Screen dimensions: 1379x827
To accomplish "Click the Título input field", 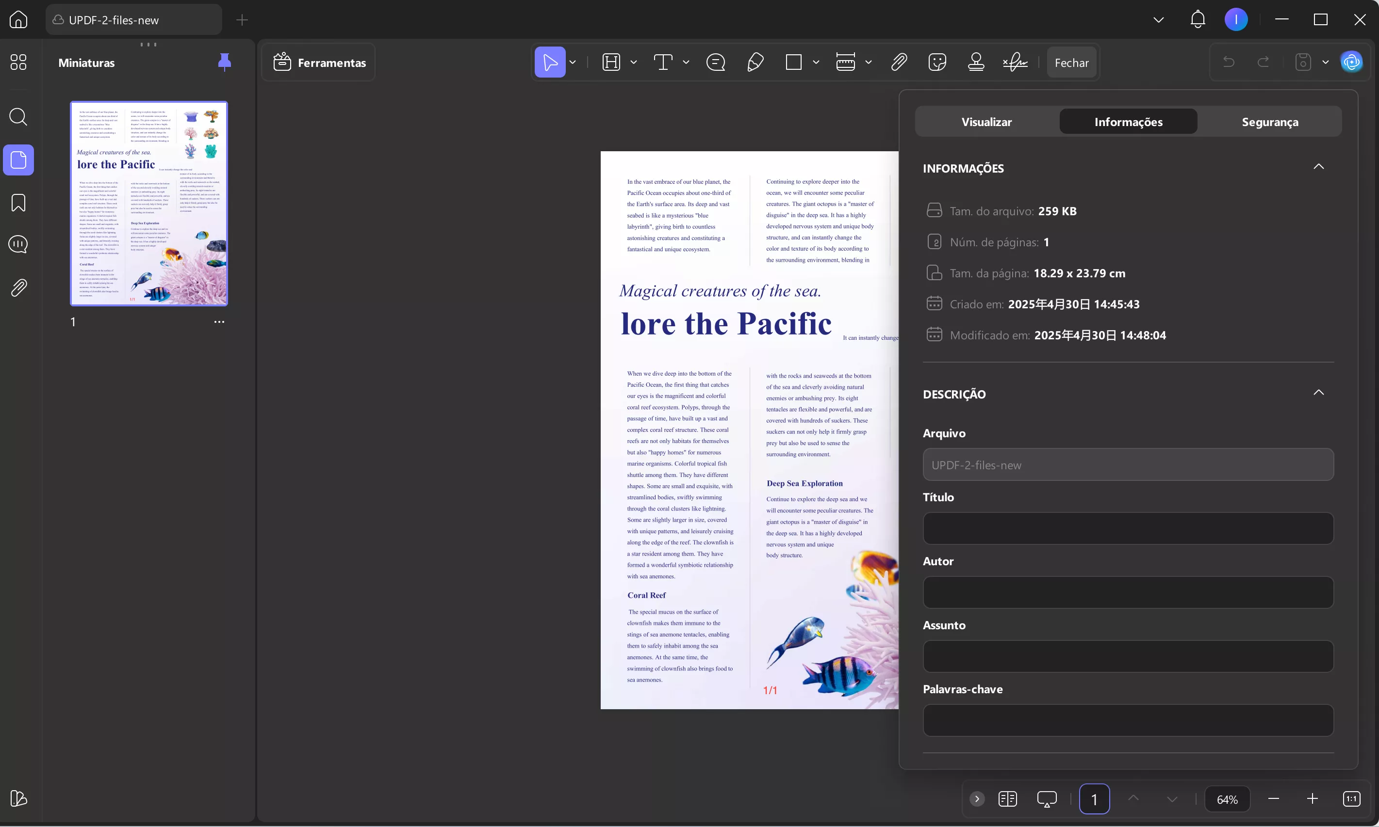I will point(1128,528).
